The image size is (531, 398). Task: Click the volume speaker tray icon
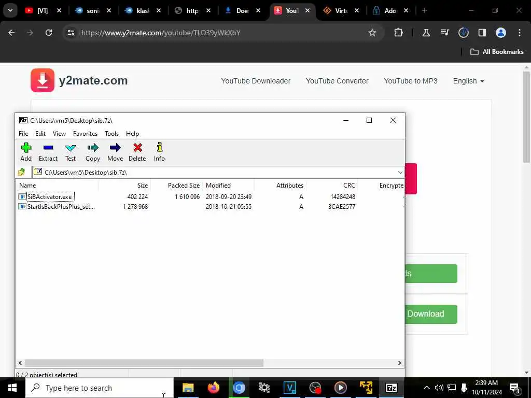tap(439, 388)
